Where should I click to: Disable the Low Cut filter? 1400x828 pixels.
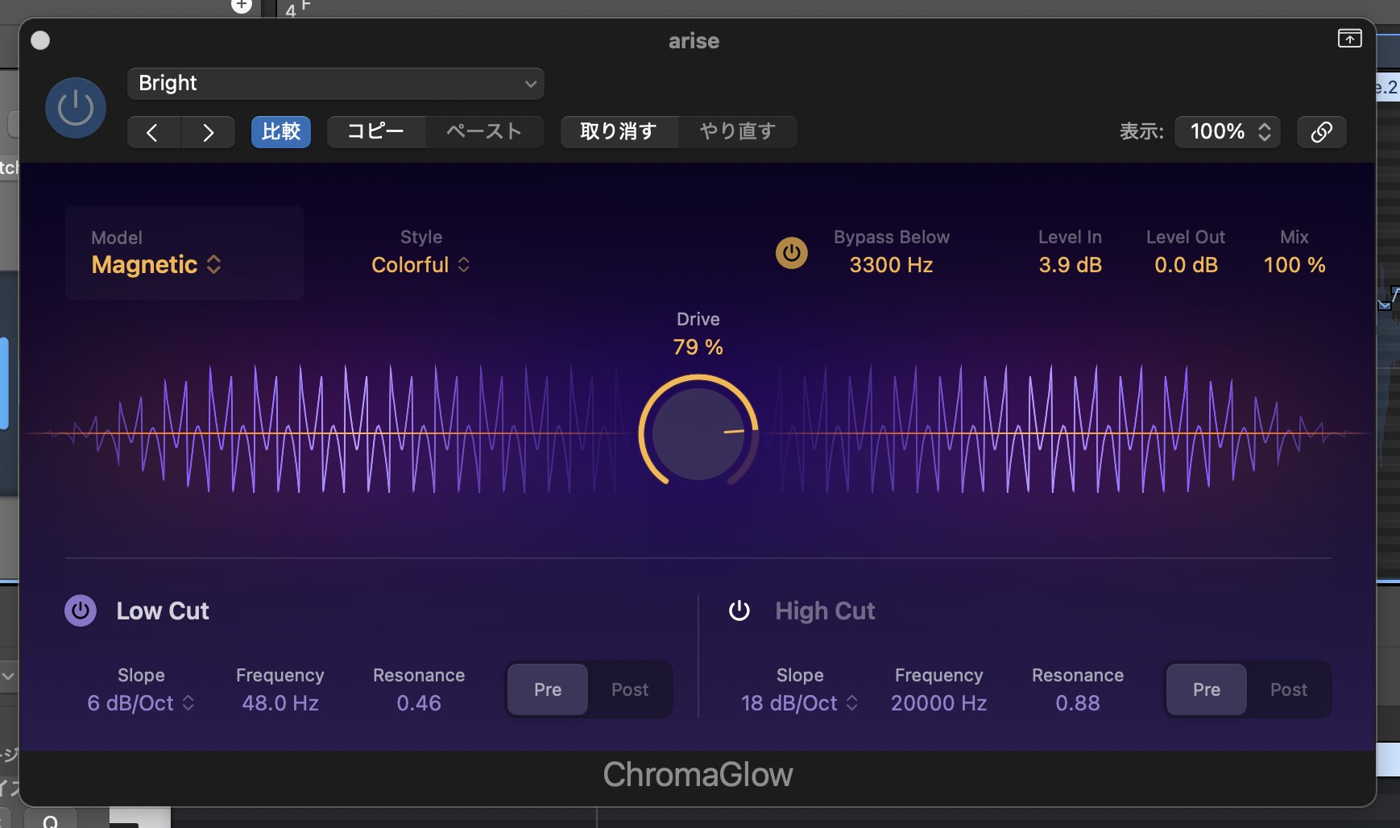(x=81, y=611)
